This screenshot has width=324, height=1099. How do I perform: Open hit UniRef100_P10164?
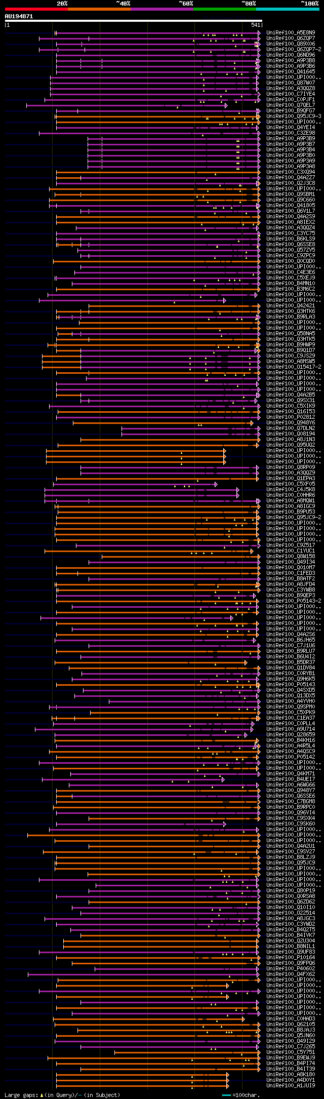click(291, 958)
